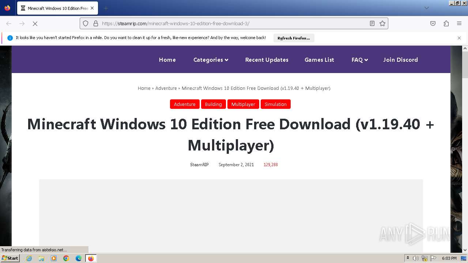Show the tracking protection shield info
This screenshot has height=263, width=468.
86,23
